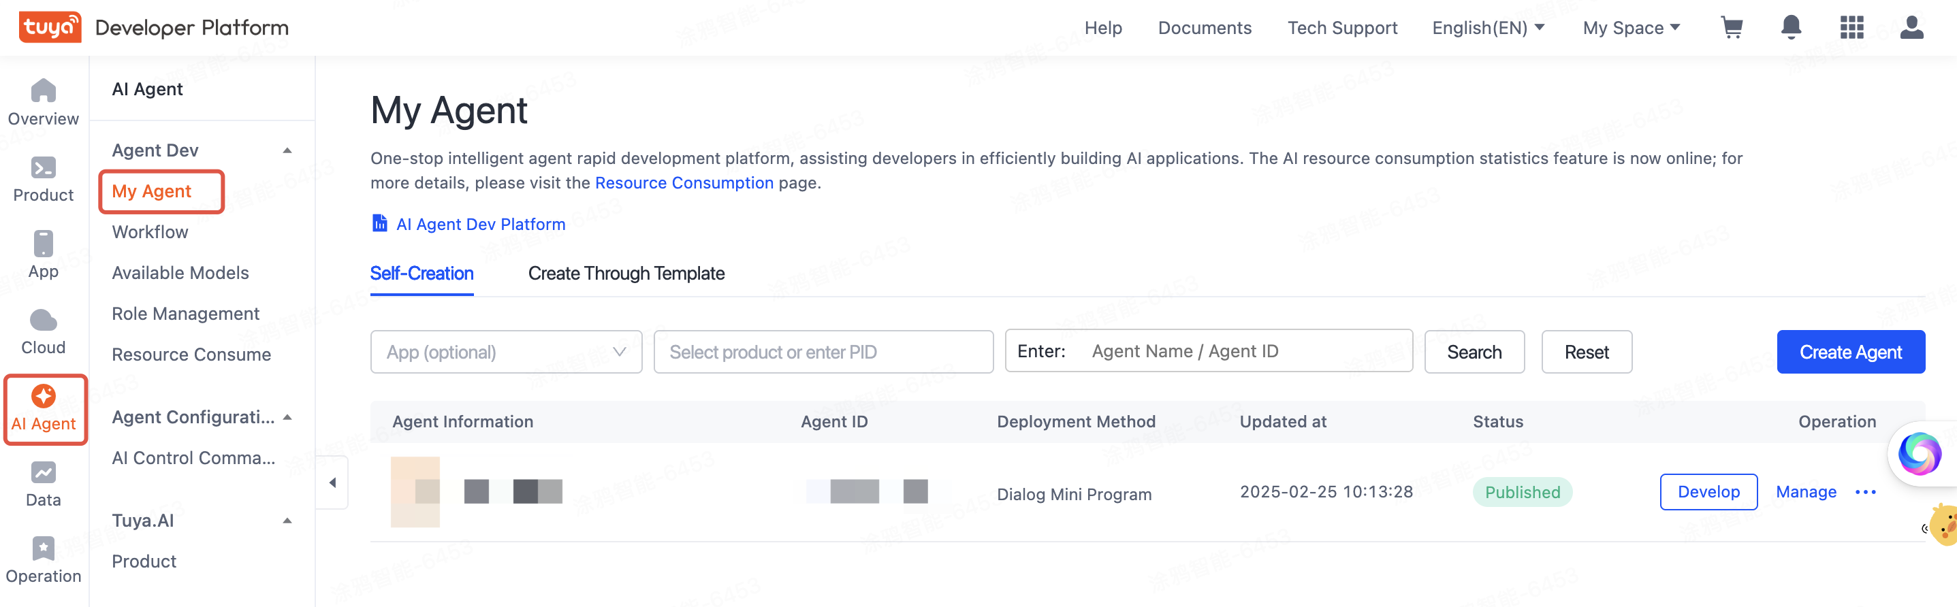
Task: Open notifications bell icon
Action: [x=1791, y=27]
